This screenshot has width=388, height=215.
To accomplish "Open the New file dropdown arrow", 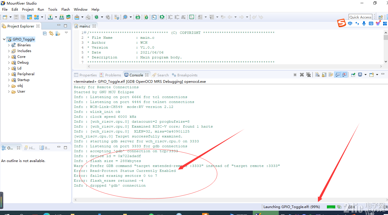I will pyautogui.click(x=11, y=17).
